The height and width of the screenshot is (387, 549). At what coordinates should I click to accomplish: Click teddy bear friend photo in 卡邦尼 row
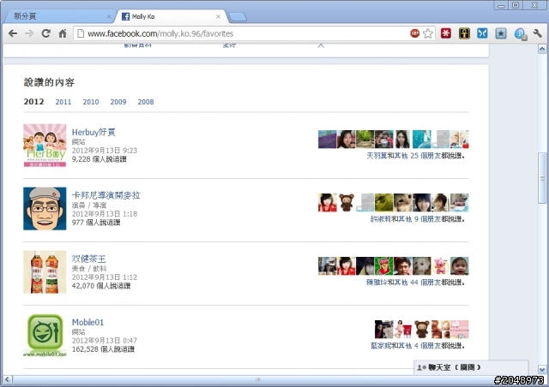[x=347, y=202]
